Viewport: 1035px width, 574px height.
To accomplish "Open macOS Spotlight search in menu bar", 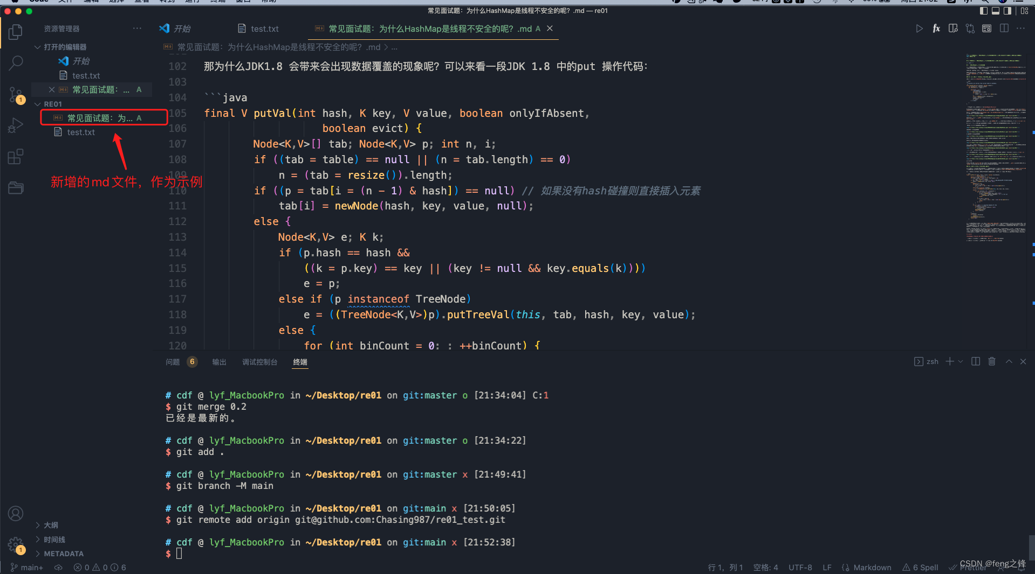I will coord(985,2).
